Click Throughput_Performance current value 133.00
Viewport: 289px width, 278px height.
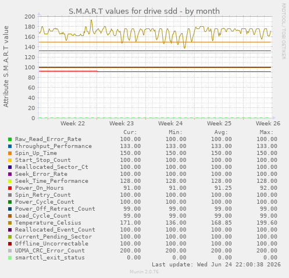tap(130, 146)
